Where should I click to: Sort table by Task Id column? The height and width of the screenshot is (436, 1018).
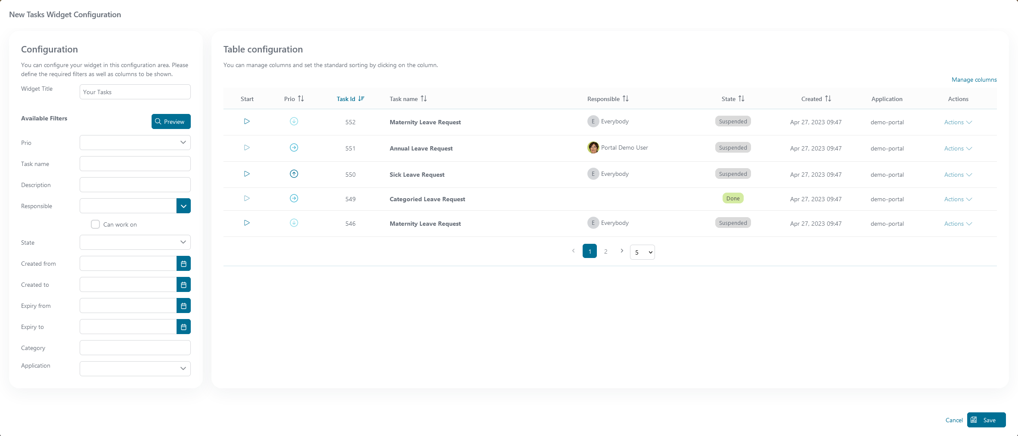point(361,98)
